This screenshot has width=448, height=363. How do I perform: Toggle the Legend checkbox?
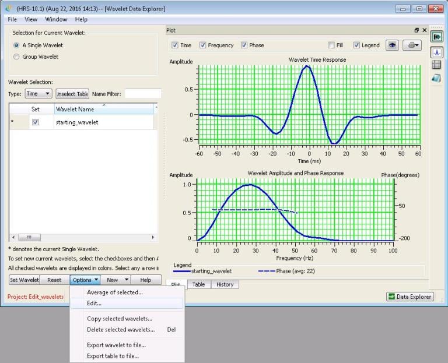tap(356, 45)
